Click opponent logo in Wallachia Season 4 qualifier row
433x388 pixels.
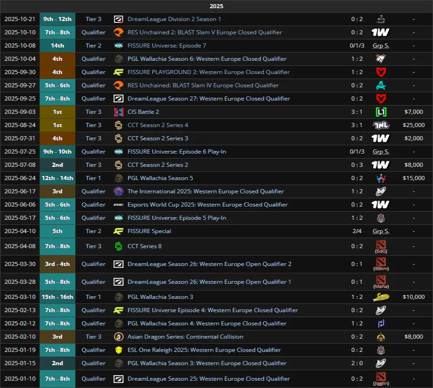[381, 324]
